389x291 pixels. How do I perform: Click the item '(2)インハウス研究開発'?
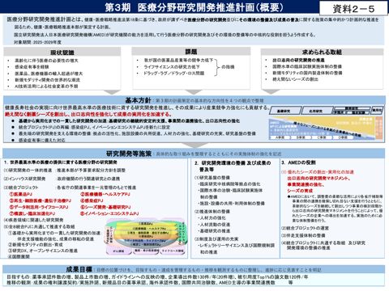tap(24, 179)
